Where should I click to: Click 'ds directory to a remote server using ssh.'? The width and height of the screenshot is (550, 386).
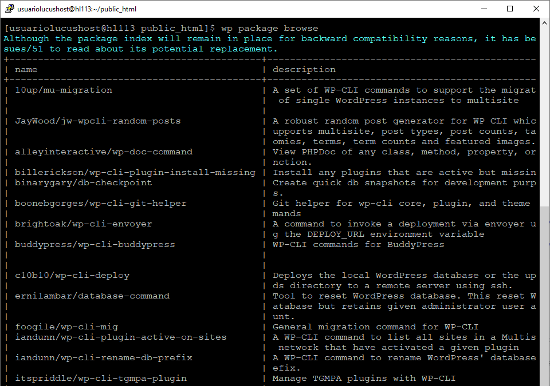(x=393, y=286)
